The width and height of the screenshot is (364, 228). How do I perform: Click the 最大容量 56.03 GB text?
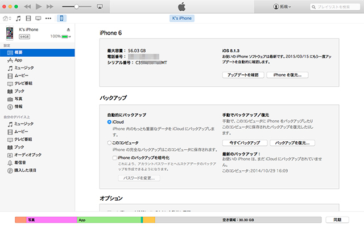tap(126, 50)
